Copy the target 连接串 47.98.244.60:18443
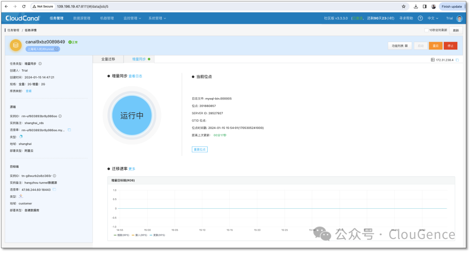The image size is (470, 253). click(x=54, y=190)
